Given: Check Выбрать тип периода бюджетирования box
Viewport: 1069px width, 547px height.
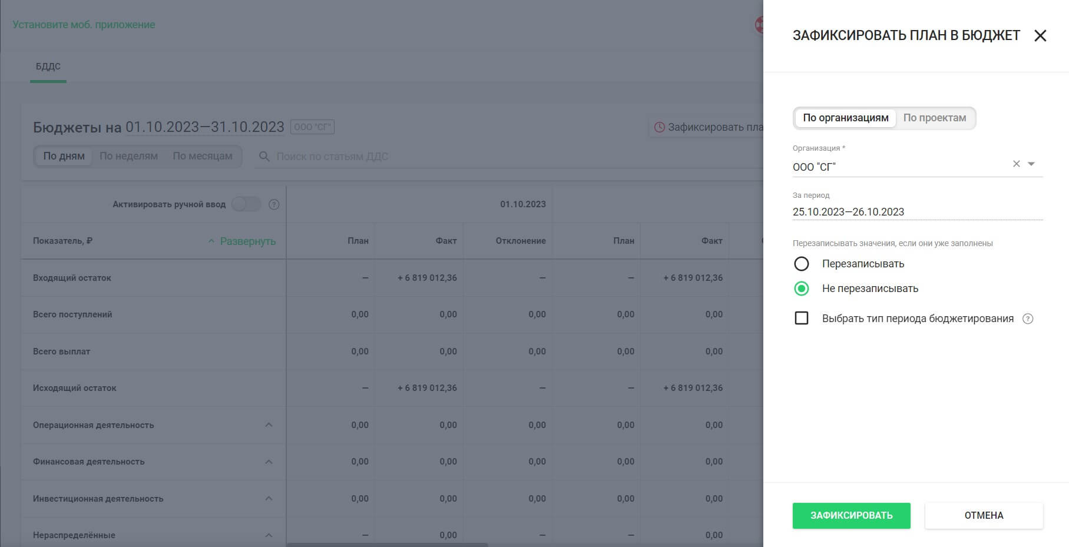Looking at the screenshot, I should pyautogui.click(x=802, y=319).
